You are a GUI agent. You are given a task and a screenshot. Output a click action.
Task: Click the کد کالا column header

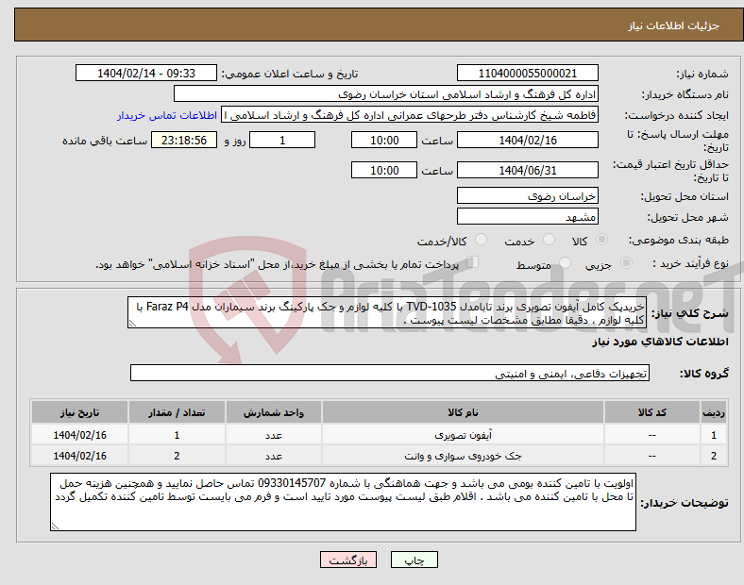652,412
